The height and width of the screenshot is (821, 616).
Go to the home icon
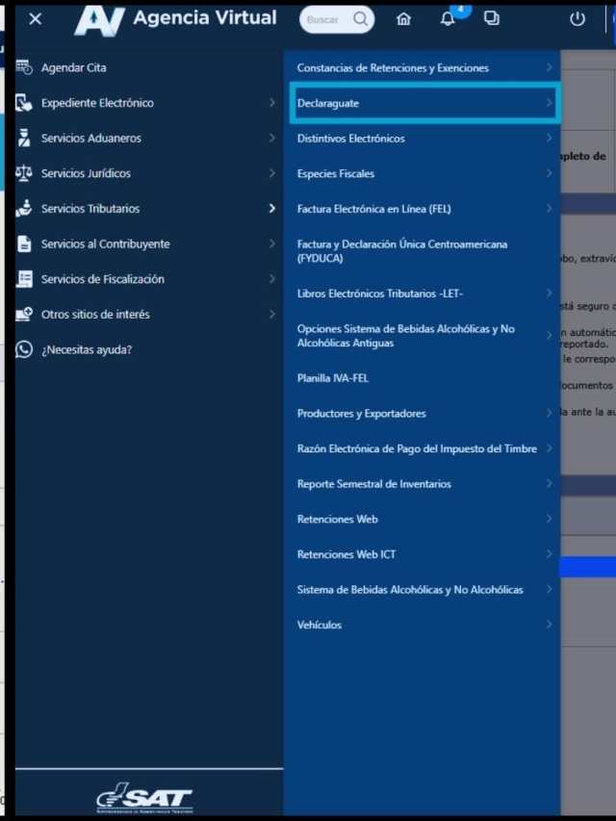coord(403,19)
